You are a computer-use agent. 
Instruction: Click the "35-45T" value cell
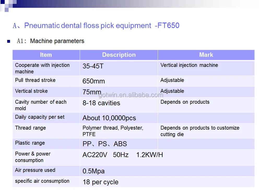(93, 66)
